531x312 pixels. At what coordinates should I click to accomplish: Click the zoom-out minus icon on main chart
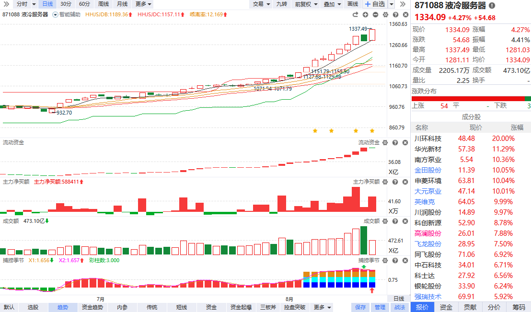click(x=375, y=14)
